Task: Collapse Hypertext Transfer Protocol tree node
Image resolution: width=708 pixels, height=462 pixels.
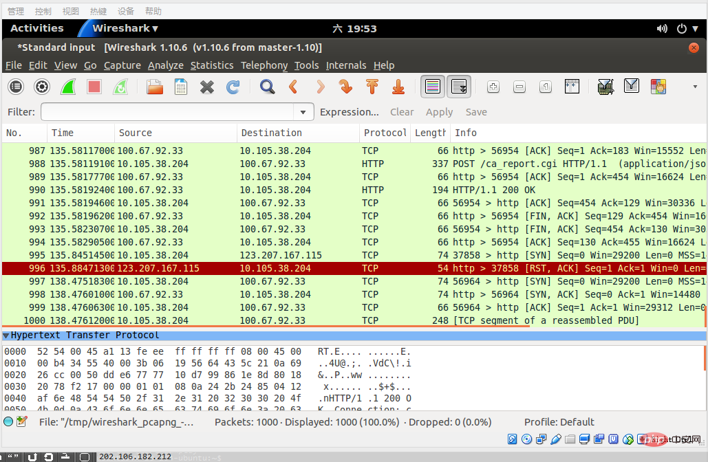Action: 6,335
